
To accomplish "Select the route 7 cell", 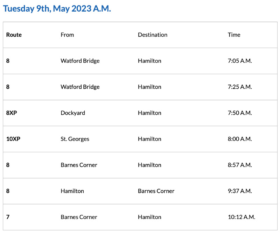I will 8,217.
